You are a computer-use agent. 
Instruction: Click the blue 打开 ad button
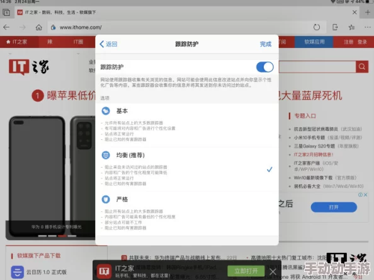(x=334, y=207)
